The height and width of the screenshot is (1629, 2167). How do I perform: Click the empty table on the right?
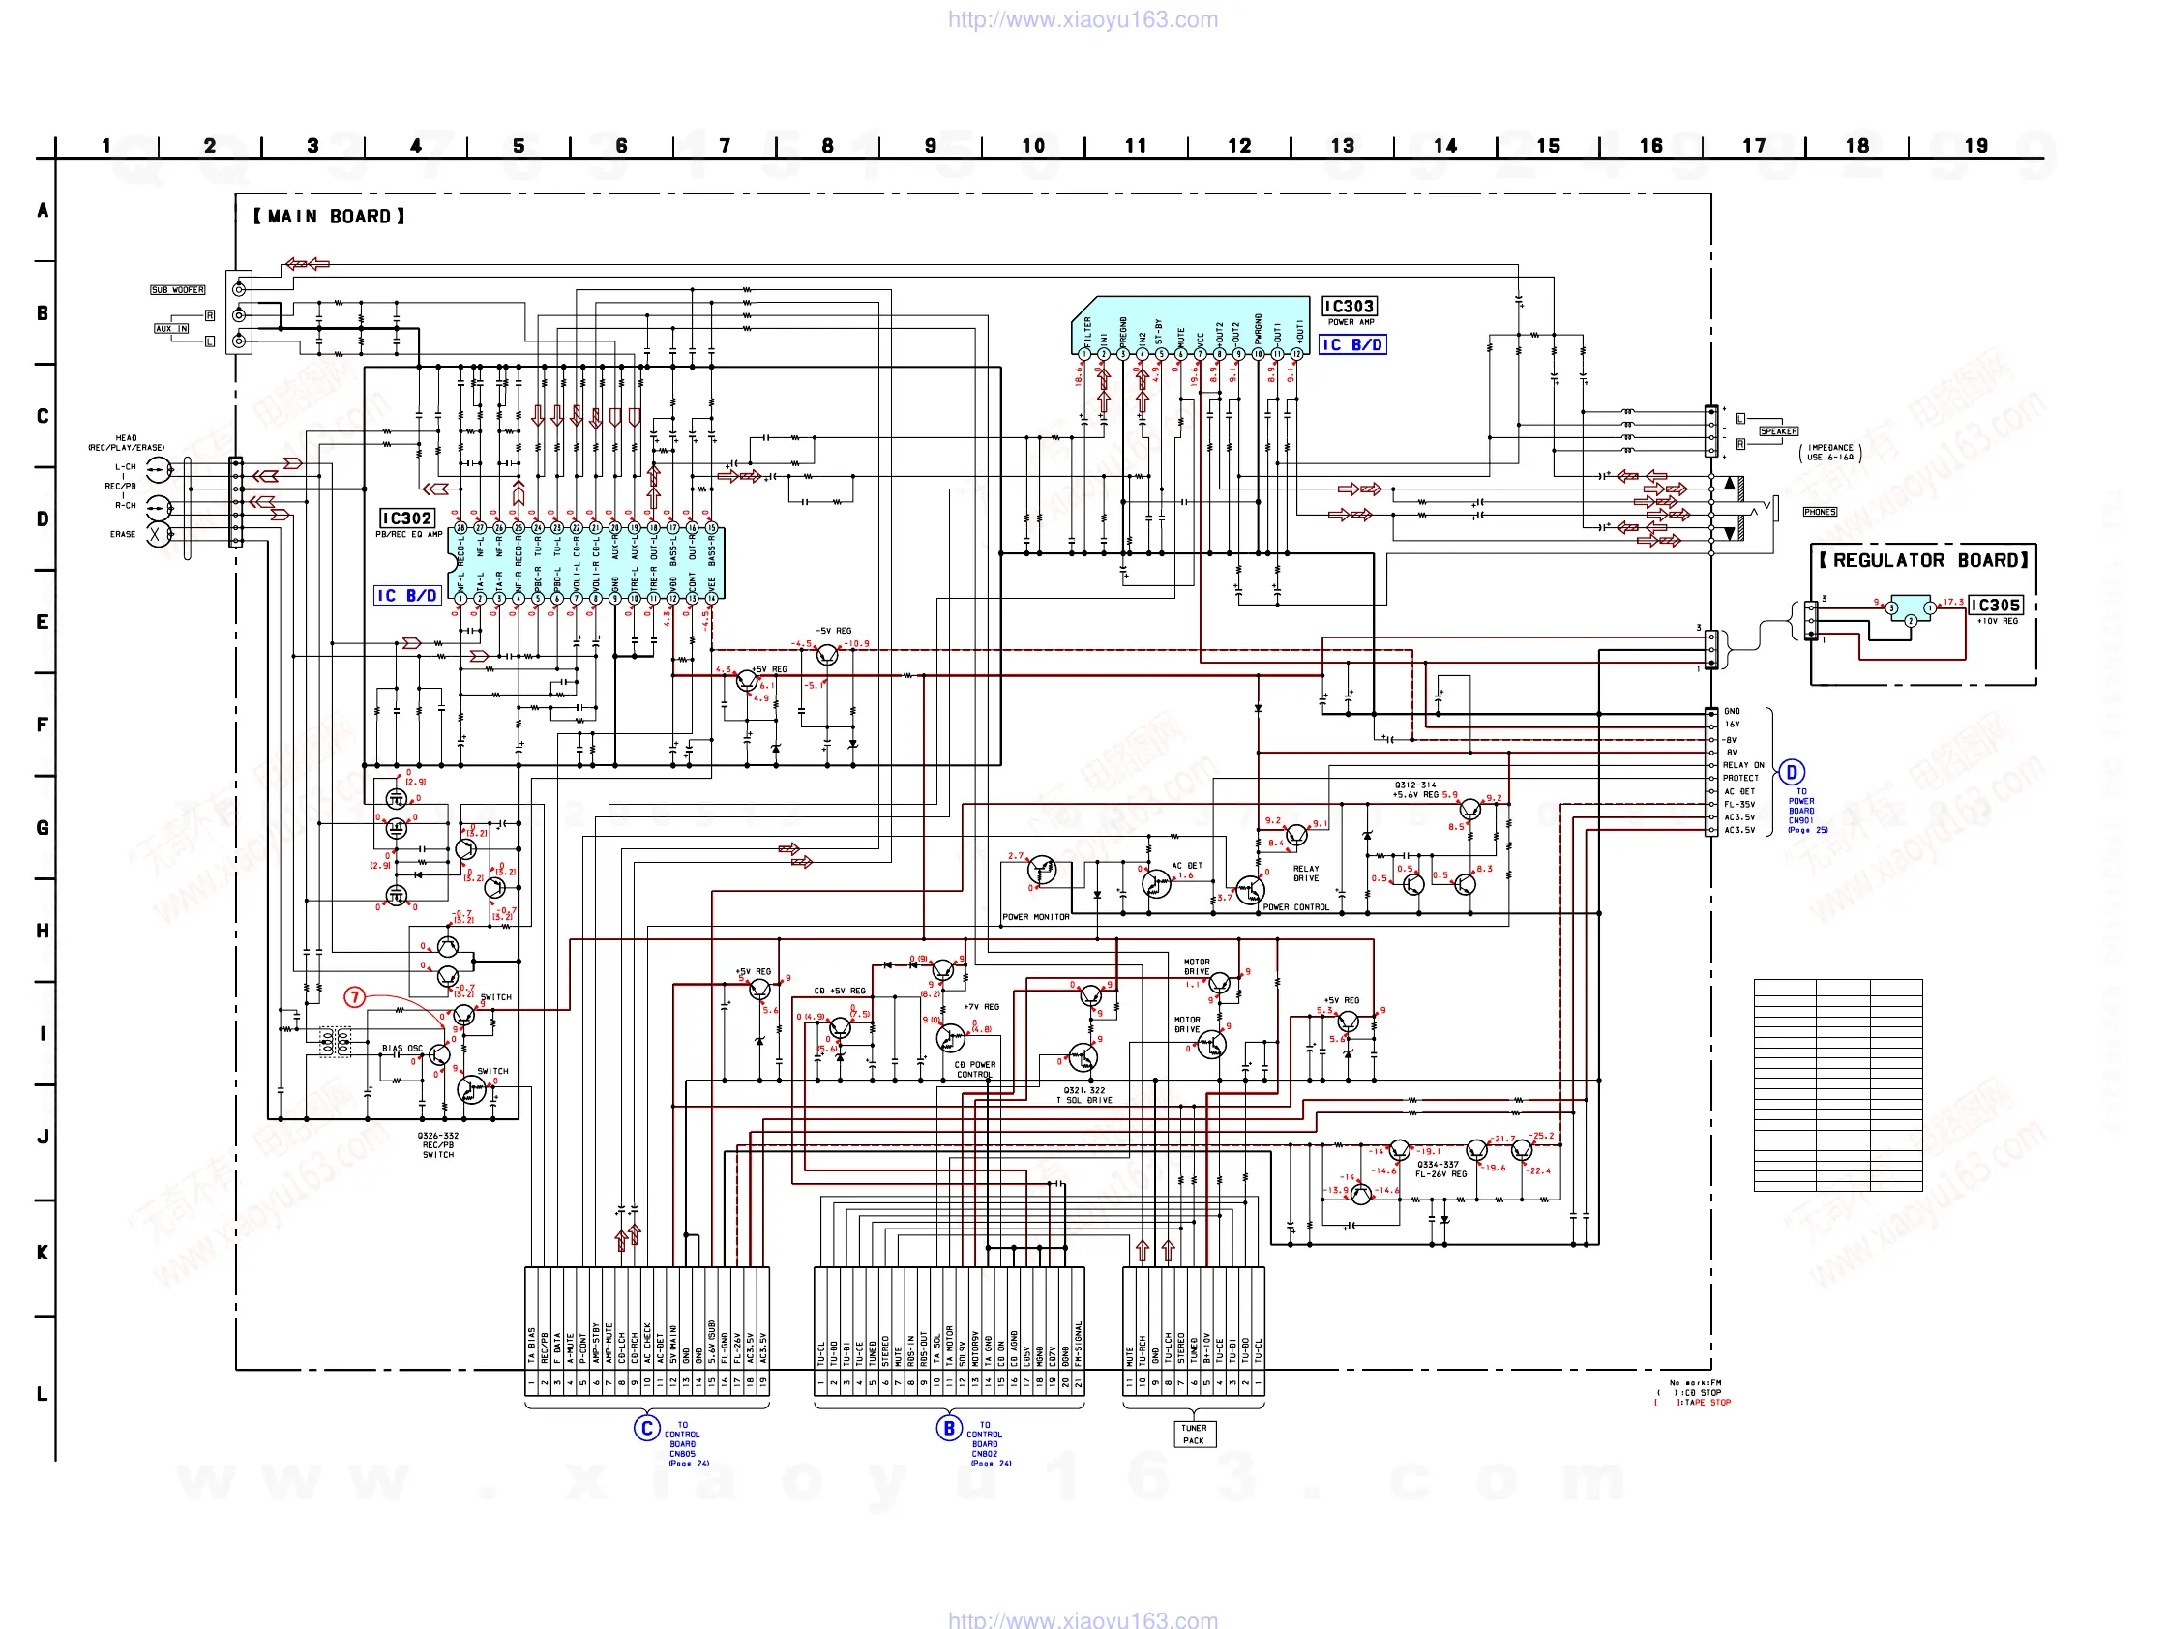pyautogui.click(x=1837, y=1084)
